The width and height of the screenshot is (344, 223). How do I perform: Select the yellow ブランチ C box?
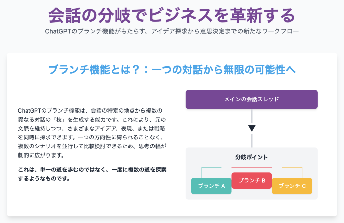point(292,186)
